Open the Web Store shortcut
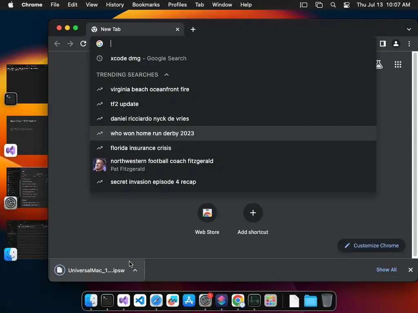 click(x=207, y=219)
